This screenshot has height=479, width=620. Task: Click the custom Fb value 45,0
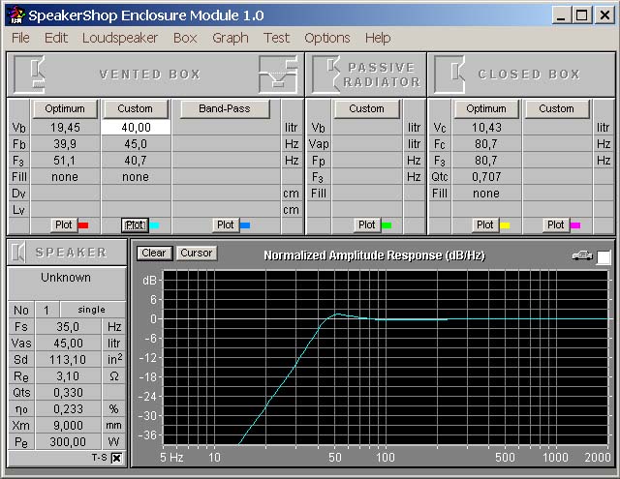pos(136,144)
